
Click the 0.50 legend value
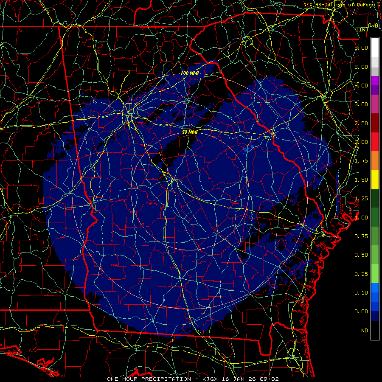(x=361, y=255)
